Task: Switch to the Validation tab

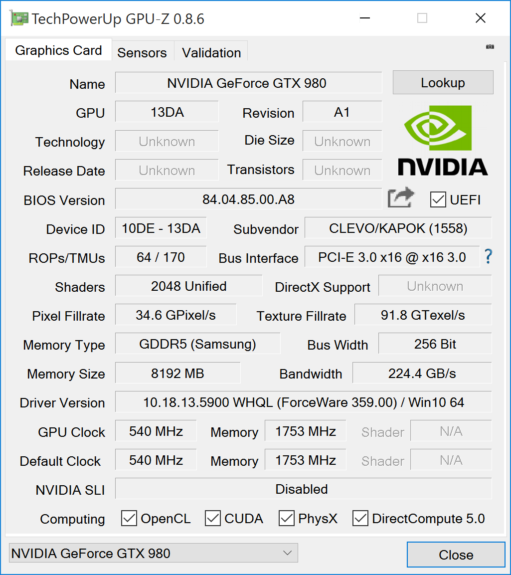Action: [211, 52]
